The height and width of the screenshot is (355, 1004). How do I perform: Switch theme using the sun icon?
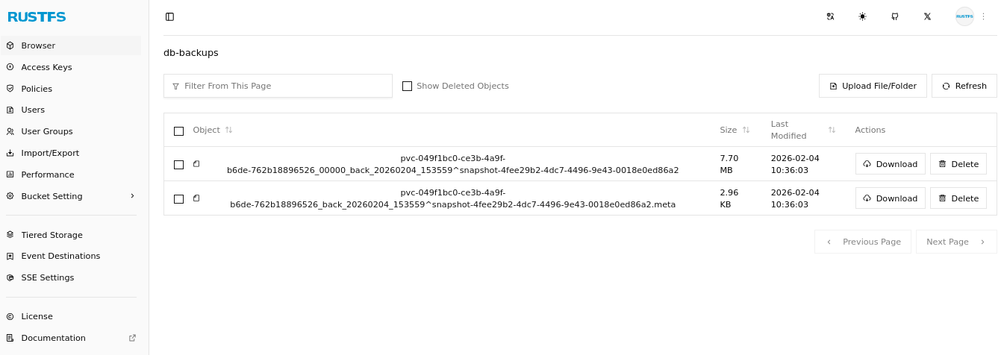862,16
